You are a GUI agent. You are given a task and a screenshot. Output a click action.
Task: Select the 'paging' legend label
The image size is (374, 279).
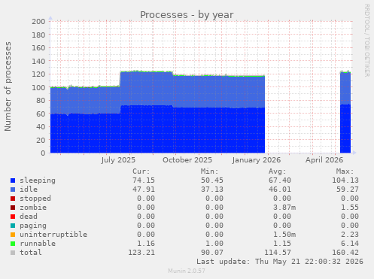click(33, 226)
